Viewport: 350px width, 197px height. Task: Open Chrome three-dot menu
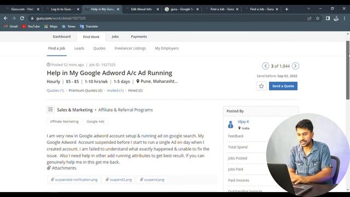tap(345, 18)
